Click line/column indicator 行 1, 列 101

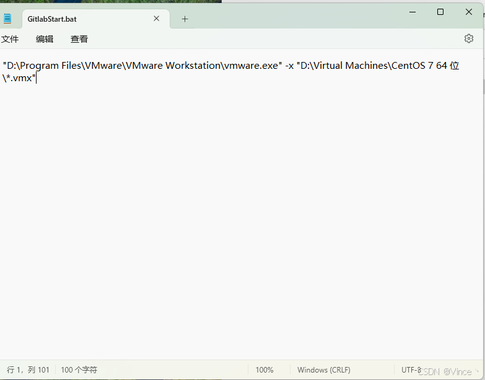pos(28,370)
